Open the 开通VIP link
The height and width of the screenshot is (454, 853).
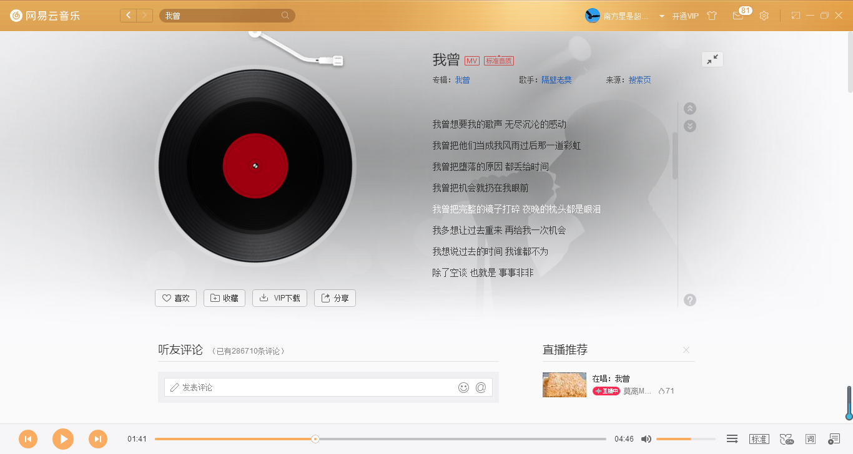(685, 16)
